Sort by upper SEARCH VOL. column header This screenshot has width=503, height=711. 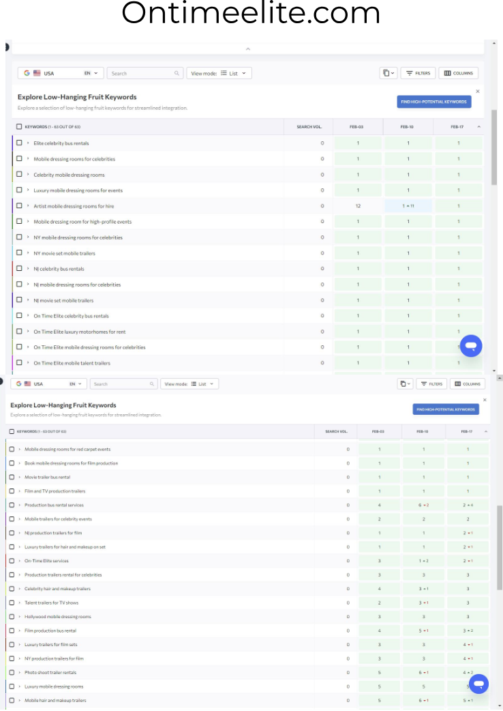pyautogui.click(x=309, y=126)
